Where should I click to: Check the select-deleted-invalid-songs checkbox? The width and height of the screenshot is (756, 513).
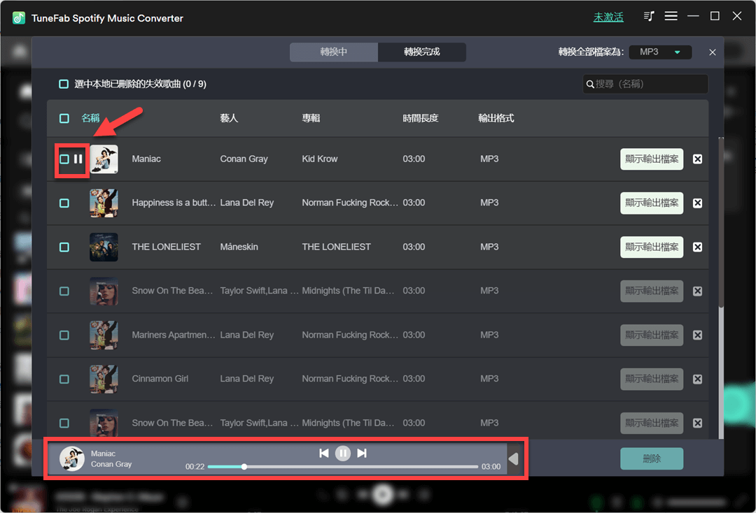tap(64, 84)
